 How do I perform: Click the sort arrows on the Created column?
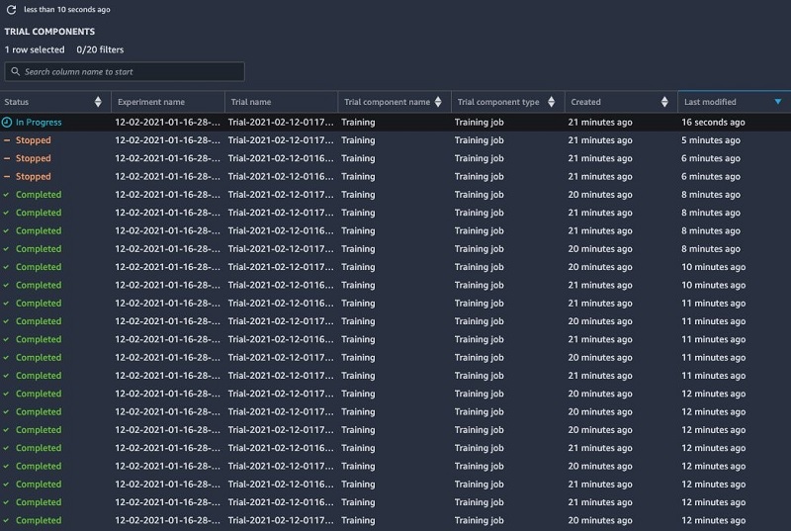coord(664,102)
